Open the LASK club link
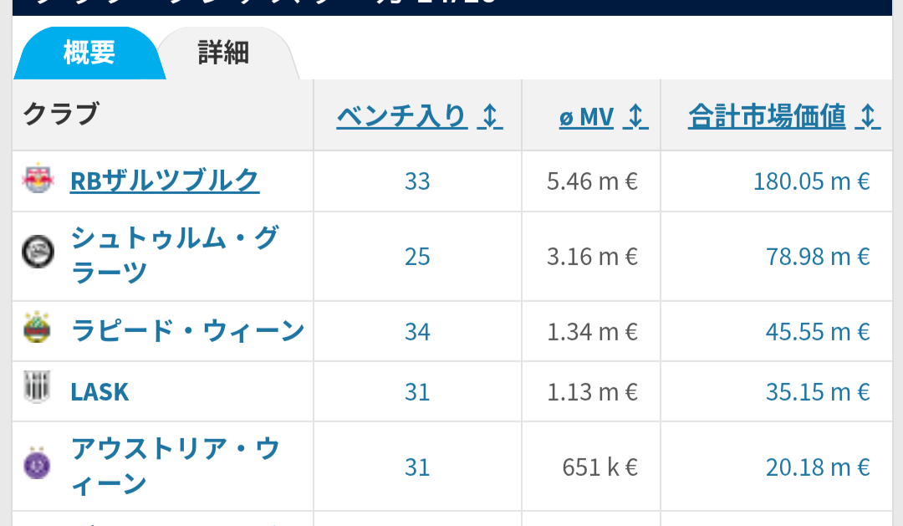Screen dimensions: 903x526 click(x=99, y=392)
